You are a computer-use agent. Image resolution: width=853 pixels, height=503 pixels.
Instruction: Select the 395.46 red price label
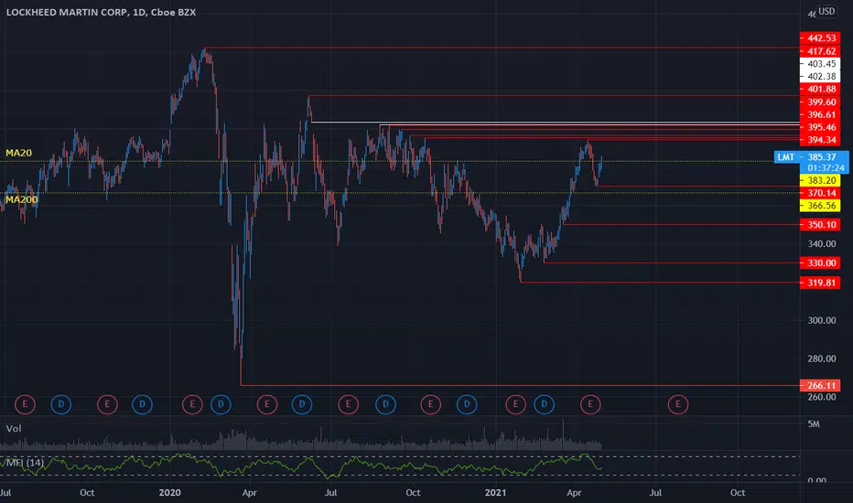pyautogui.click(x=820, y=127)
